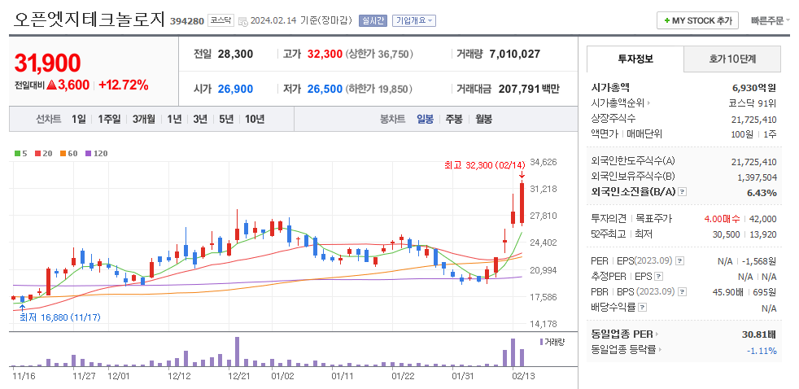Select the 1일 line chart period
This screenshot has height=389, width=799.
tap(78, 120)
